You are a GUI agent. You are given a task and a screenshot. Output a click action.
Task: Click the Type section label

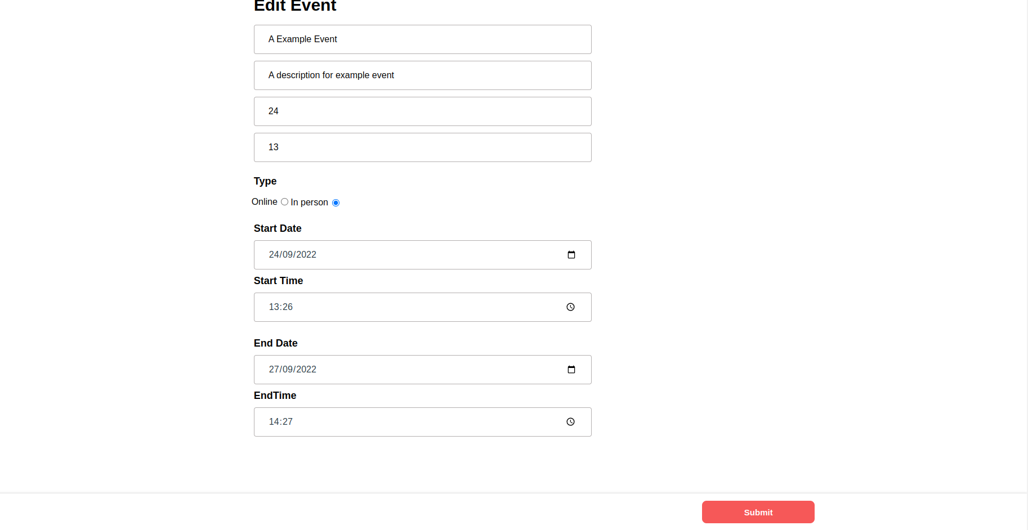[265, 181]
